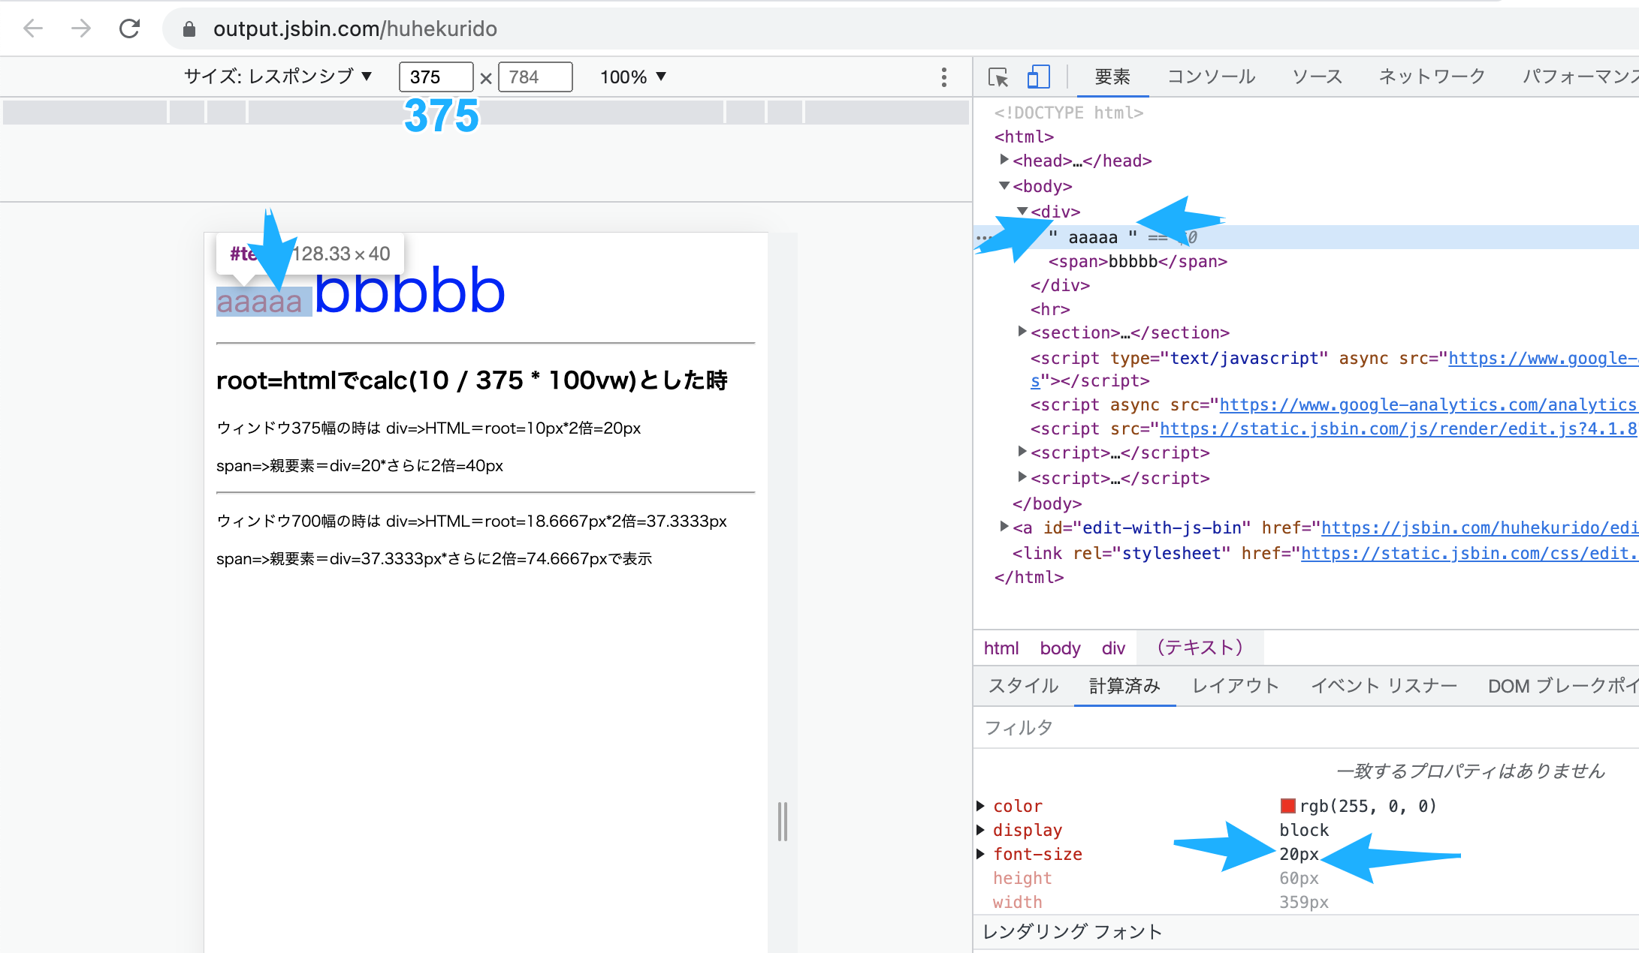Image resolution: width=1639 pixels, height=953 pixels.
Task: Open the スタイル pane tab
Action: [1023, 686]
